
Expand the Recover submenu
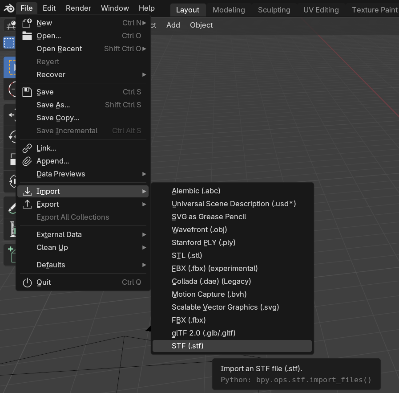[x=144, y=75]
